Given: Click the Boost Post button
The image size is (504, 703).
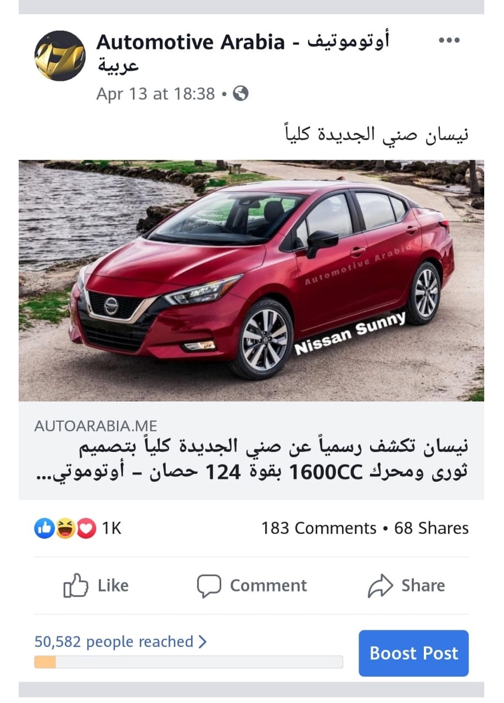Looking at the screenshot, I should (413, 653).
